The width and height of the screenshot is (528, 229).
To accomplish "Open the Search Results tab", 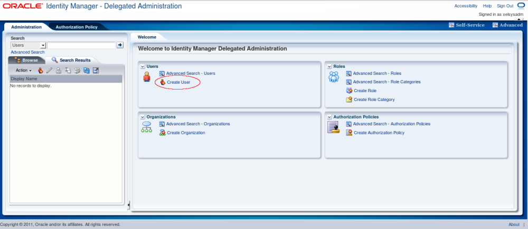I will [71, 60].
